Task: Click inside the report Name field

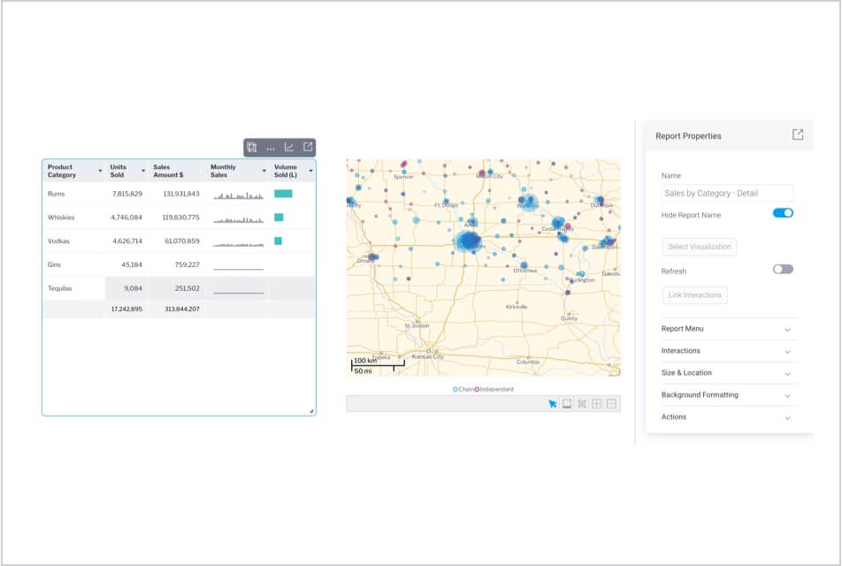Action: click(725, 194)
